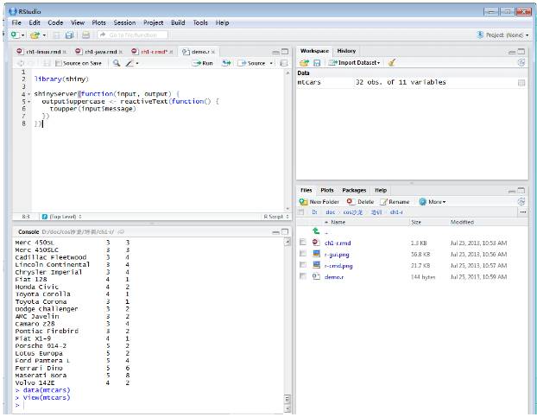Open the Session menu

tap(124, 22)
